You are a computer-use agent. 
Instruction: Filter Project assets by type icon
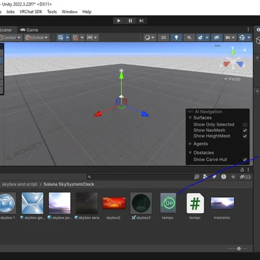point(205,177)
